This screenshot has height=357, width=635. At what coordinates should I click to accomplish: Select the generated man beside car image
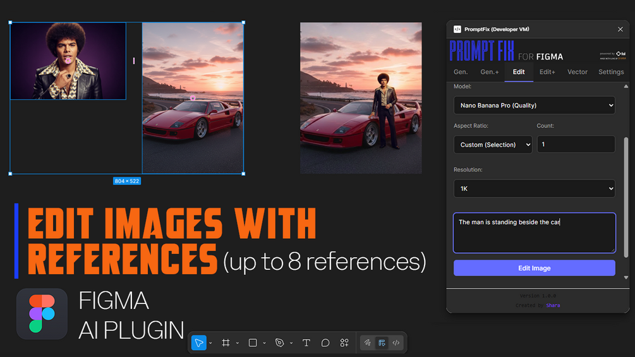(361, 98)
